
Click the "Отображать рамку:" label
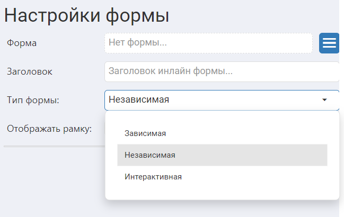pos(49,129)
